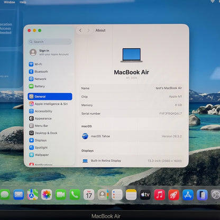Open Maps from the Dock
This screenshot has width=220, height=220.
[x=33, y=195]
